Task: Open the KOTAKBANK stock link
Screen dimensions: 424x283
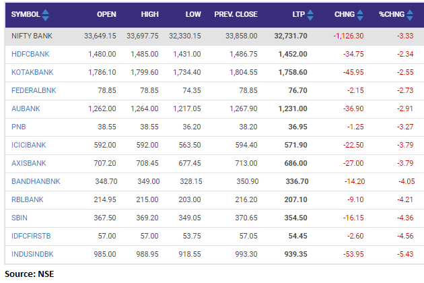Action: [32, 71]
